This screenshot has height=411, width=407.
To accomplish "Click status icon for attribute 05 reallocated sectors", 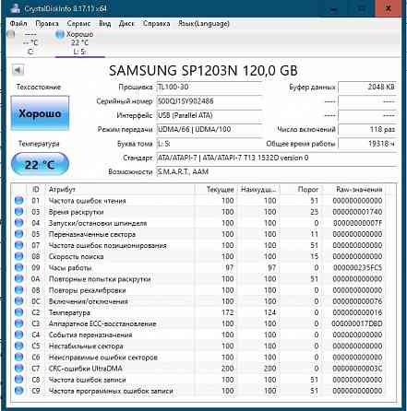I will pyautogui.click(x=19, y=234).
